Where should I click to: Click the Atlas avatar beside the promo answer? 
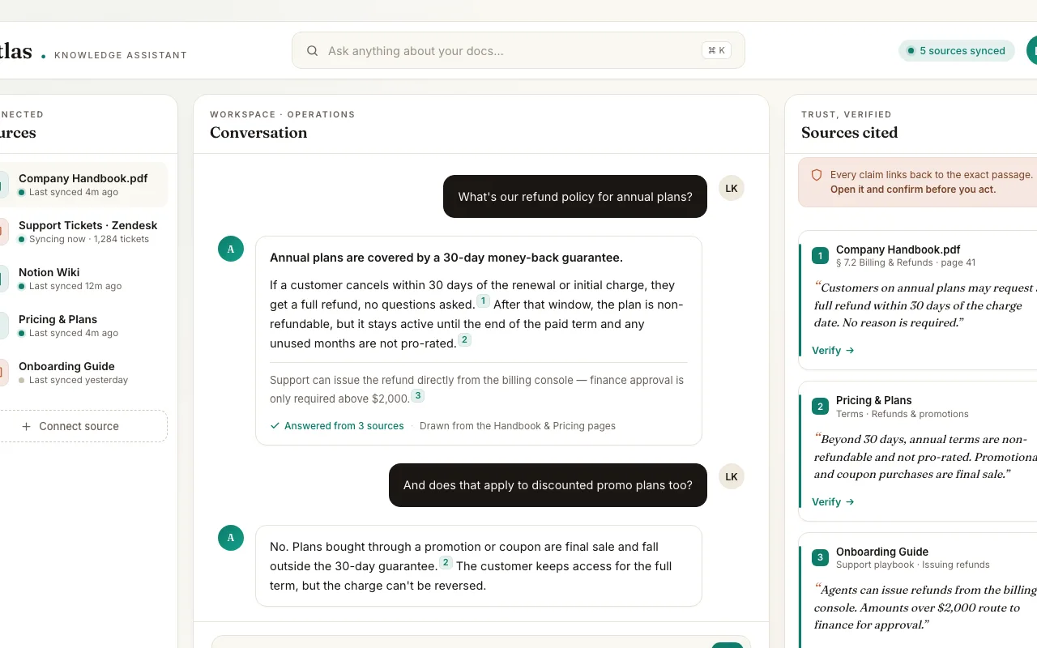tap(231, 538)
